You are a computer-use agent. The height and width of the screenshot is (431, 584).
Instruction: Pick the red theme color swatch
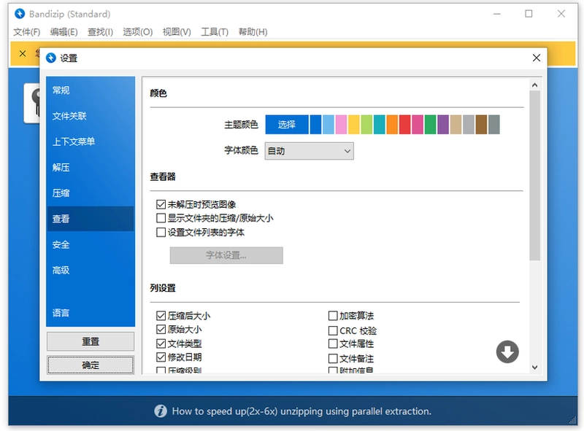point(405,124)
